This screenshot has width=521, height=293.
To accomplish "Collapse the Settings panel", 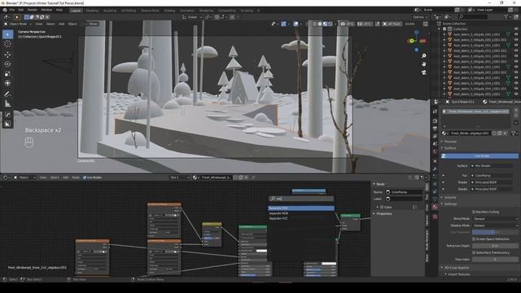I will coord(450,204).
